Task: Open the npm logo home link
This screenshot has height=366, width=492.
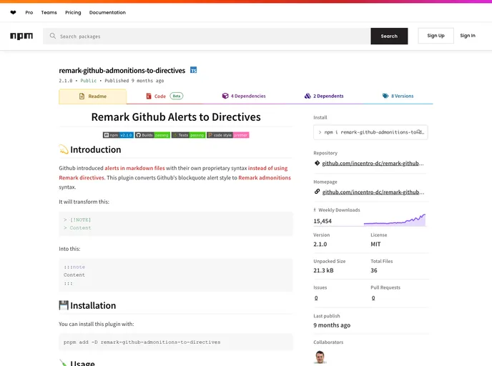Action: click(21, 36)
